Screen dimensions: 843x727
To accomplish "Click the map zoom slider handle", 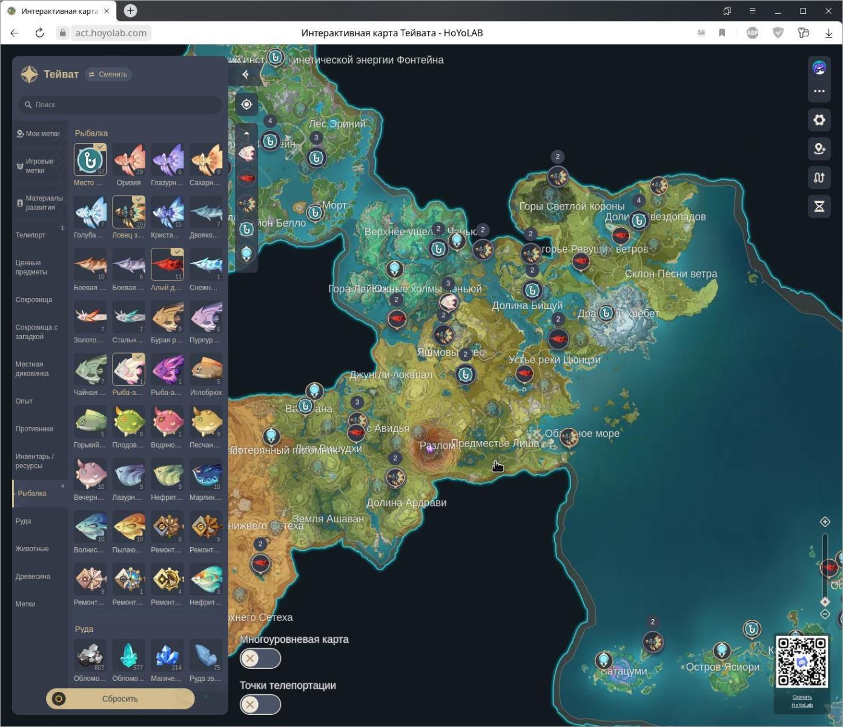I will point(825,602).
